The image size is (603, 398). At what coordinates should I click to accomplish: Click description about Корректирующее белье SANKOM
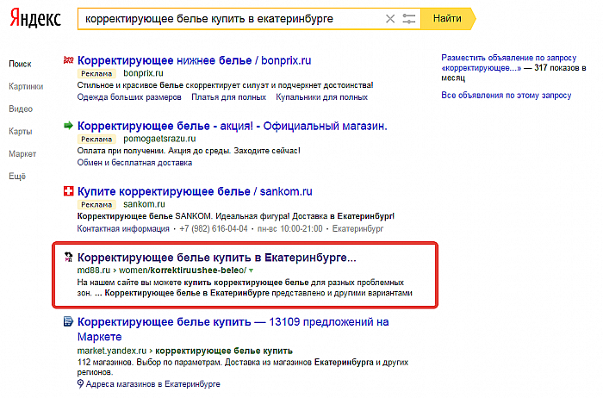(x=236, y=216)
